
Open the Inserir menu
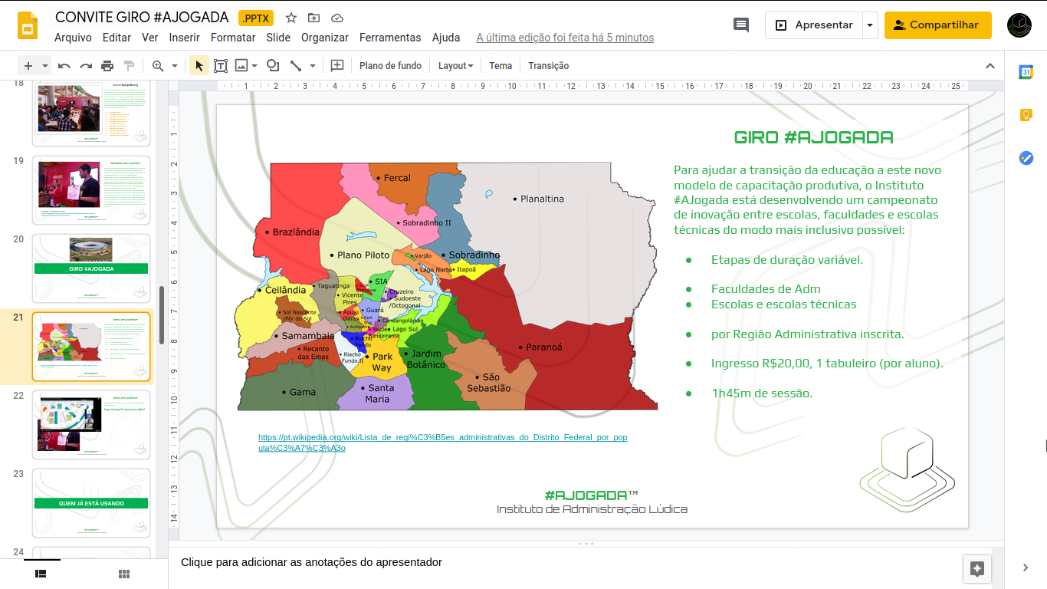[184, 38]
